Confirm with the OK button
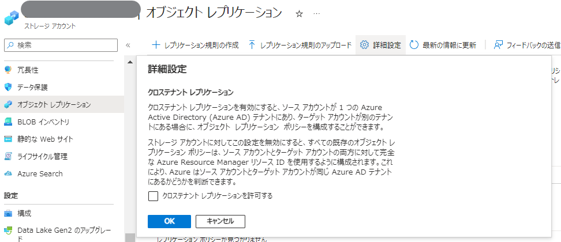Image resolution: width=561 pixels, height=242 pixels. click(x=169, y=221)
